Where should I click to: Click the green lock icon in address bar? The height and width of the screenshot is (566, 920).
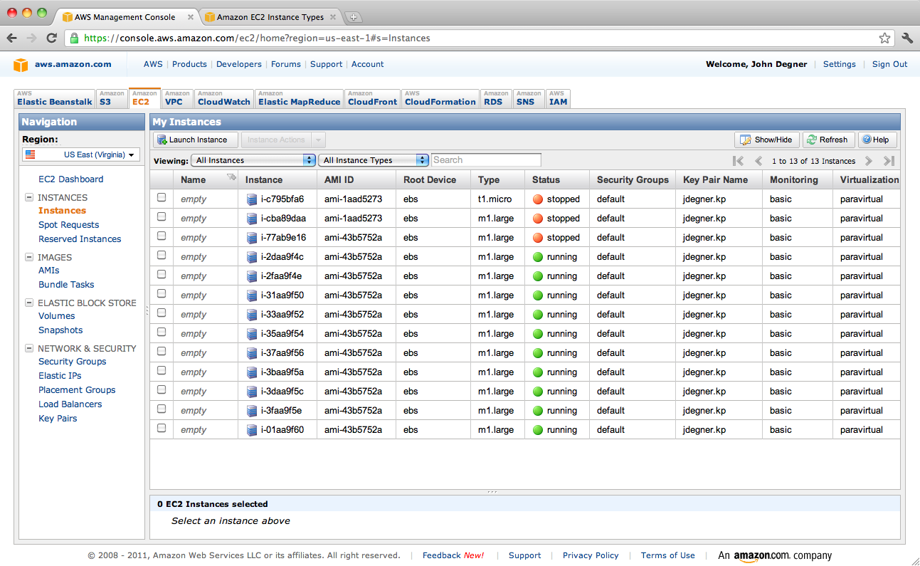pyautogui.click(x=74, y=38)
